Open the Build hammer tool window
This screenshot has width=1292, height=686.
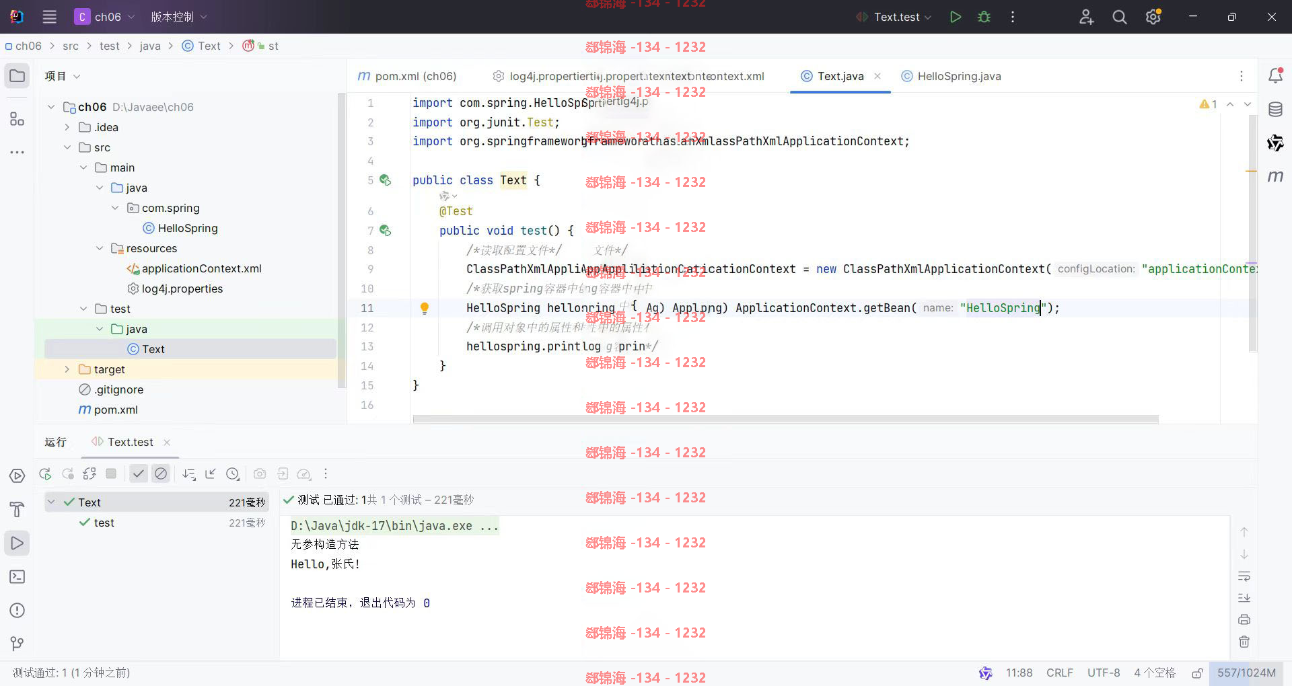[x=17, y=510]
